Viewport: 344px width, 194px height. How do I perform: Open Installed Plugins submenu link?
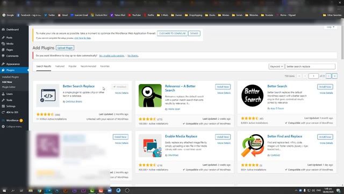click(x=10, y=77)
